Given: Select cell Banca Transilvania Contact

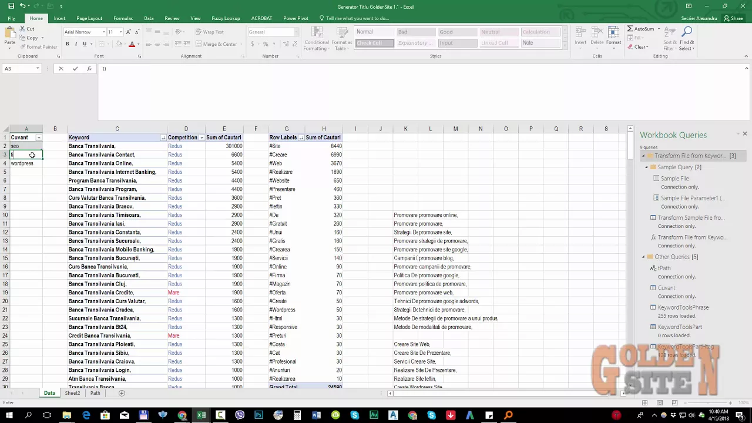Looking at the screenshot, I should [117, 155].
